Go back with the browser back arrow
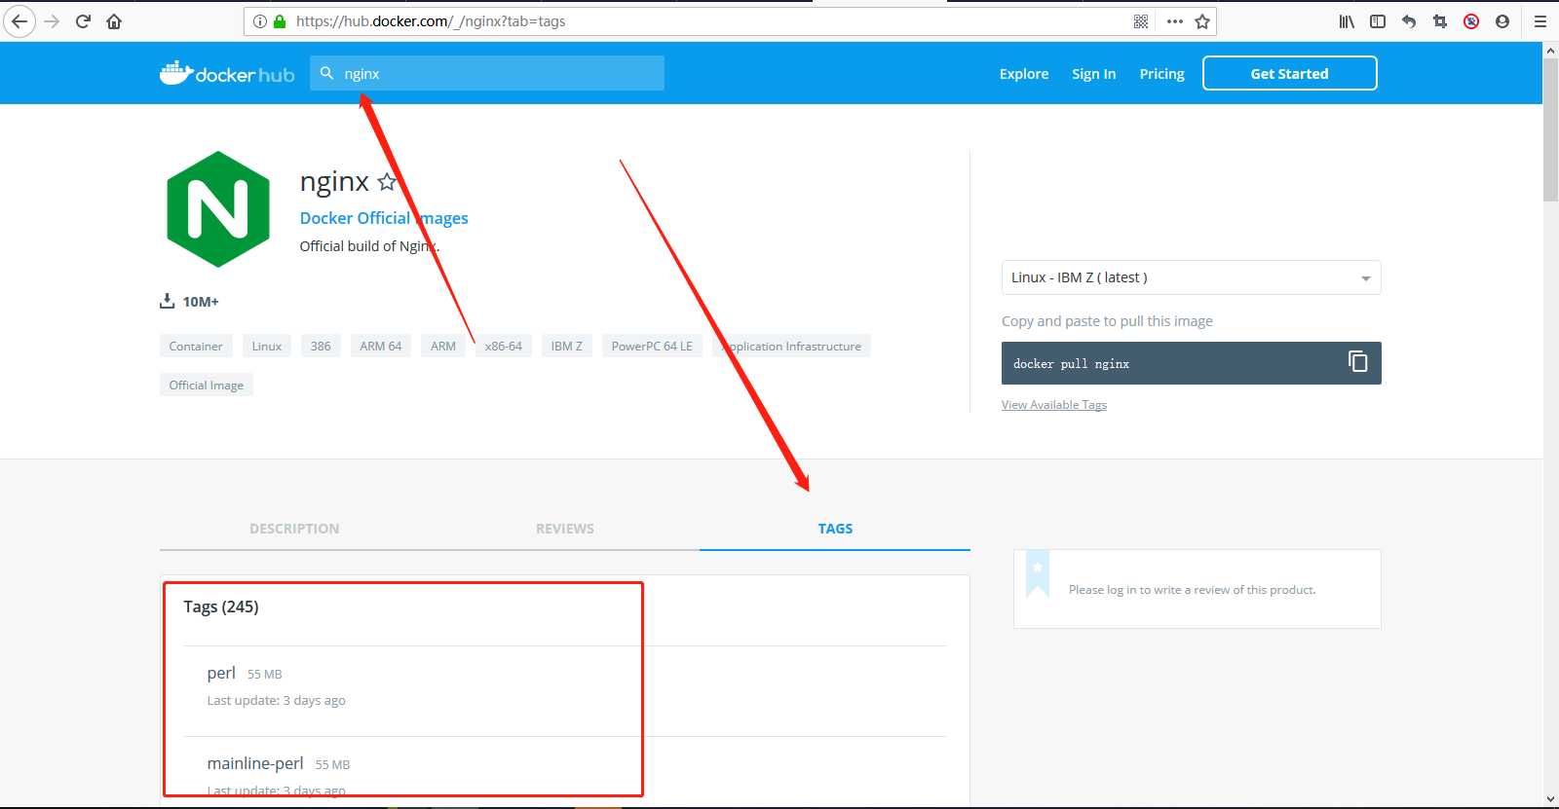Viewport: 1559px width, 809px height. 19,21
